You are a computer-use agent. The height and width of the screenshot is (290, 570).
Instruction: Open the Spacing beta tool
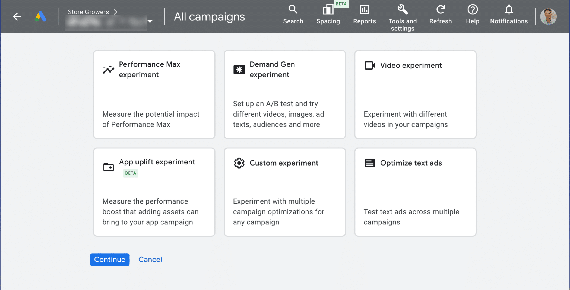[328, 15]
